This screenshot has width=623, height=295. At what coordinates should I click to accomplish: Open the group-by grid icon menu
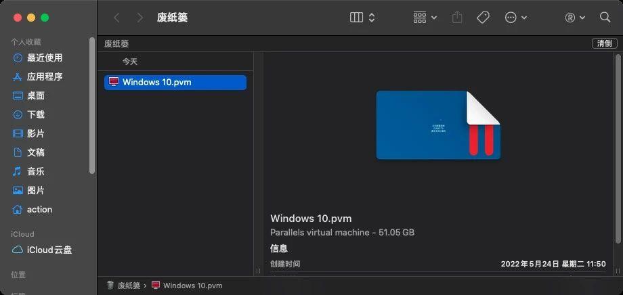click(420, 18)
